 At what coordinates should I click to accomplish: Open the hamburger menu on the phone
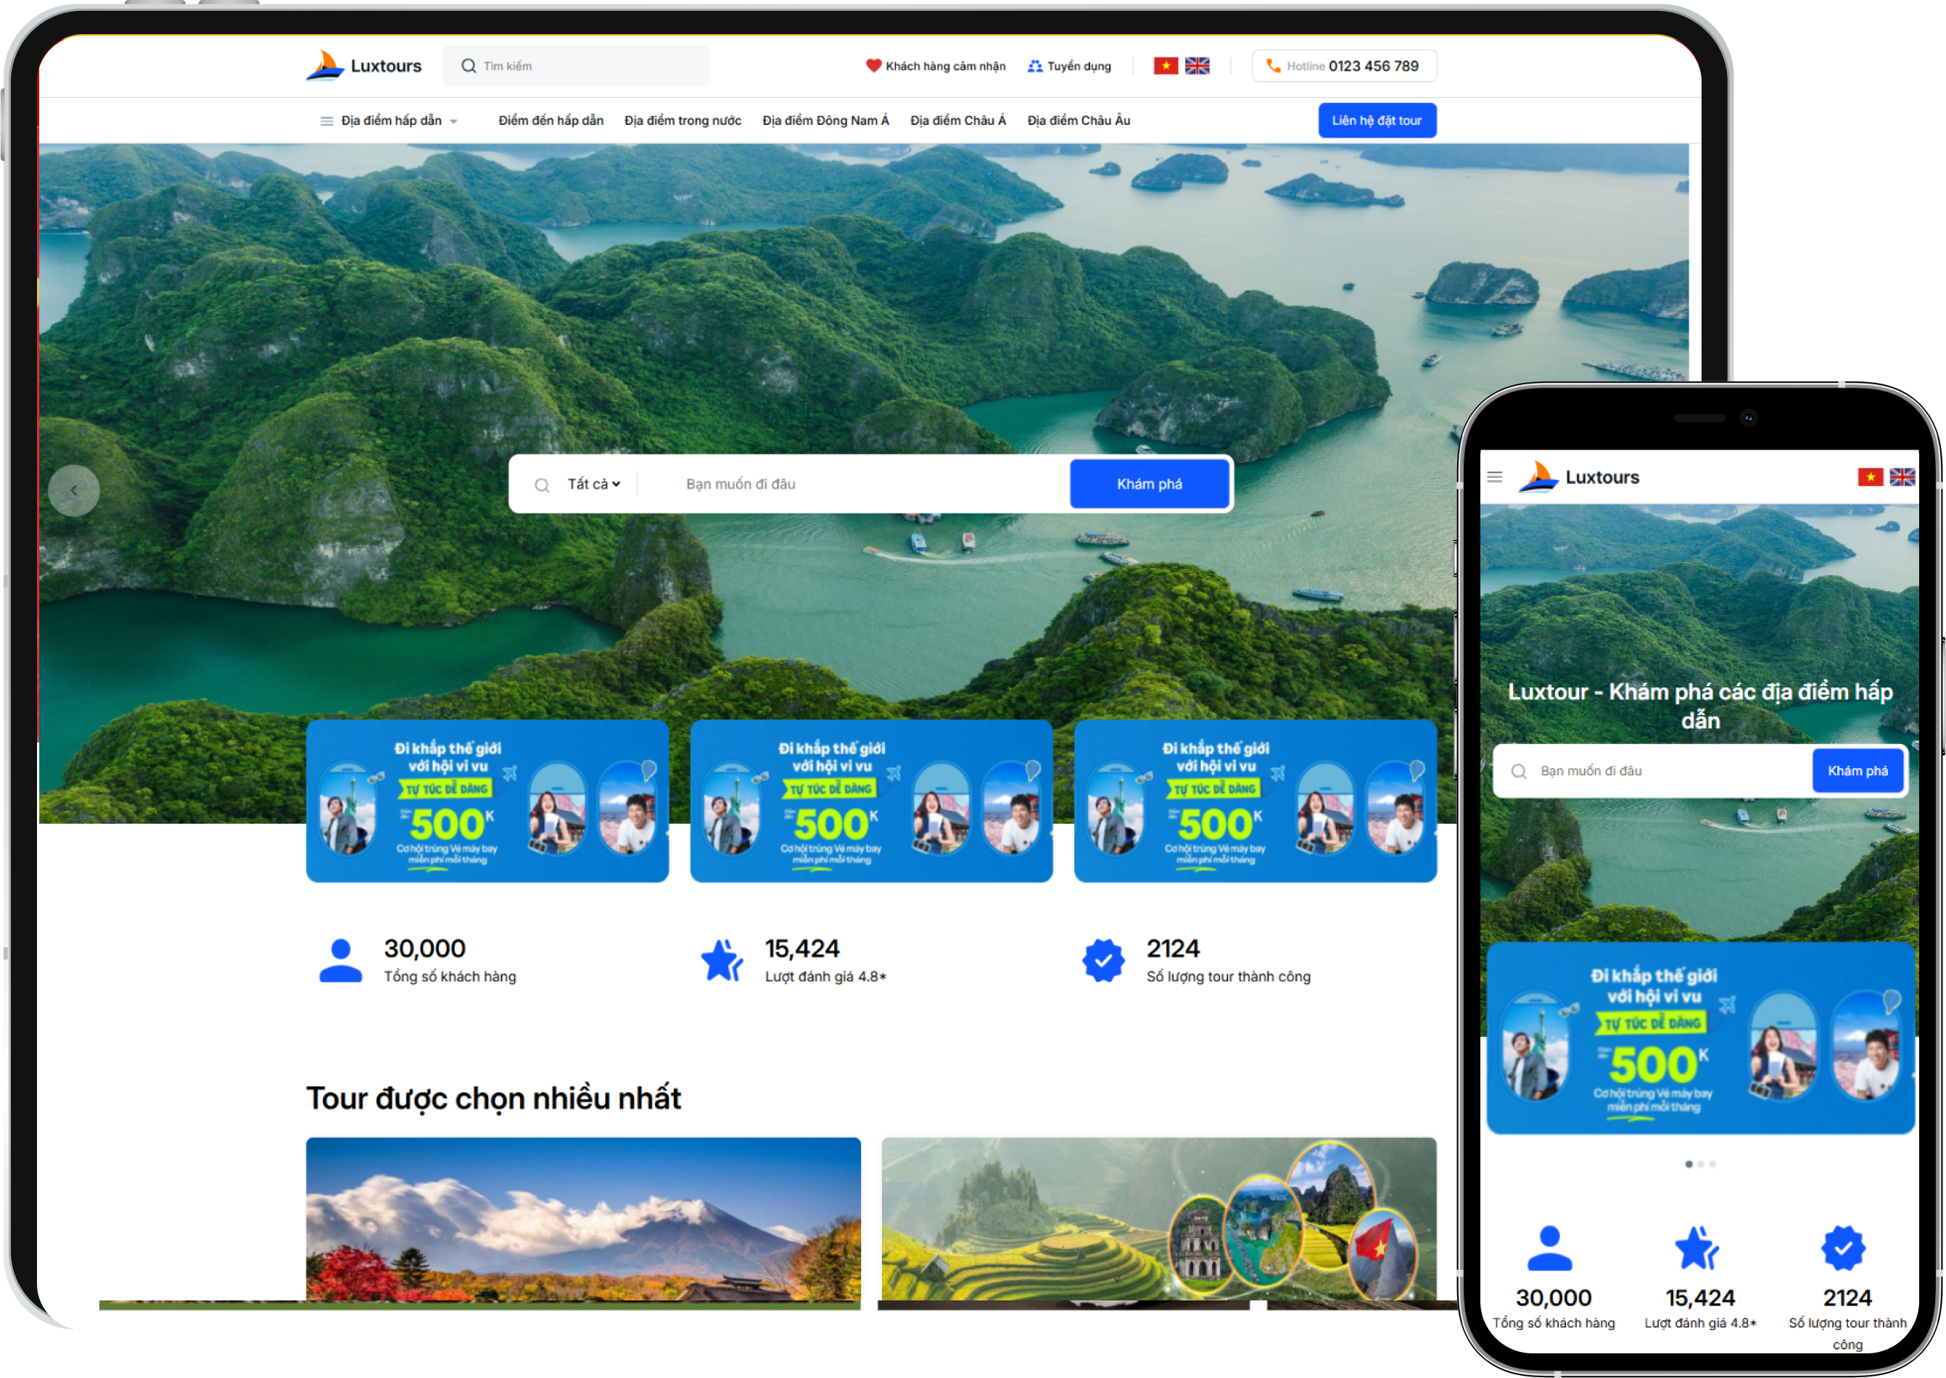click(1495, 477)
